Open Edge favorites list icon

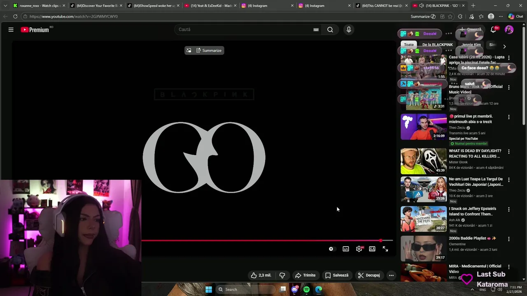(481, 16)
